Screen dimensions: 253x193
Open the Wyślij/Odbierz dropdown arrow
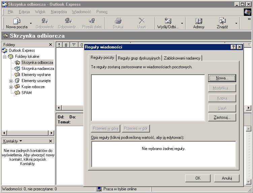coord(182,23)
